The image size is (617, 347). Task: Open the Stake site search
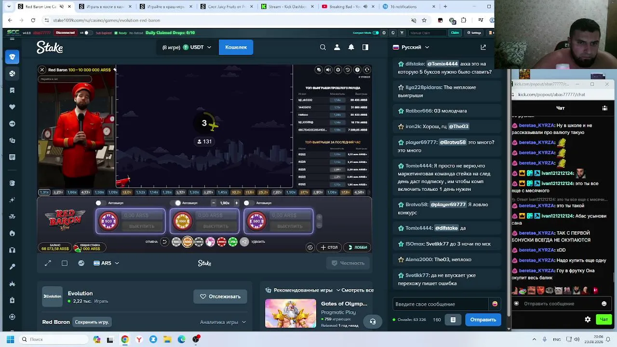click(x=323, y=47)
